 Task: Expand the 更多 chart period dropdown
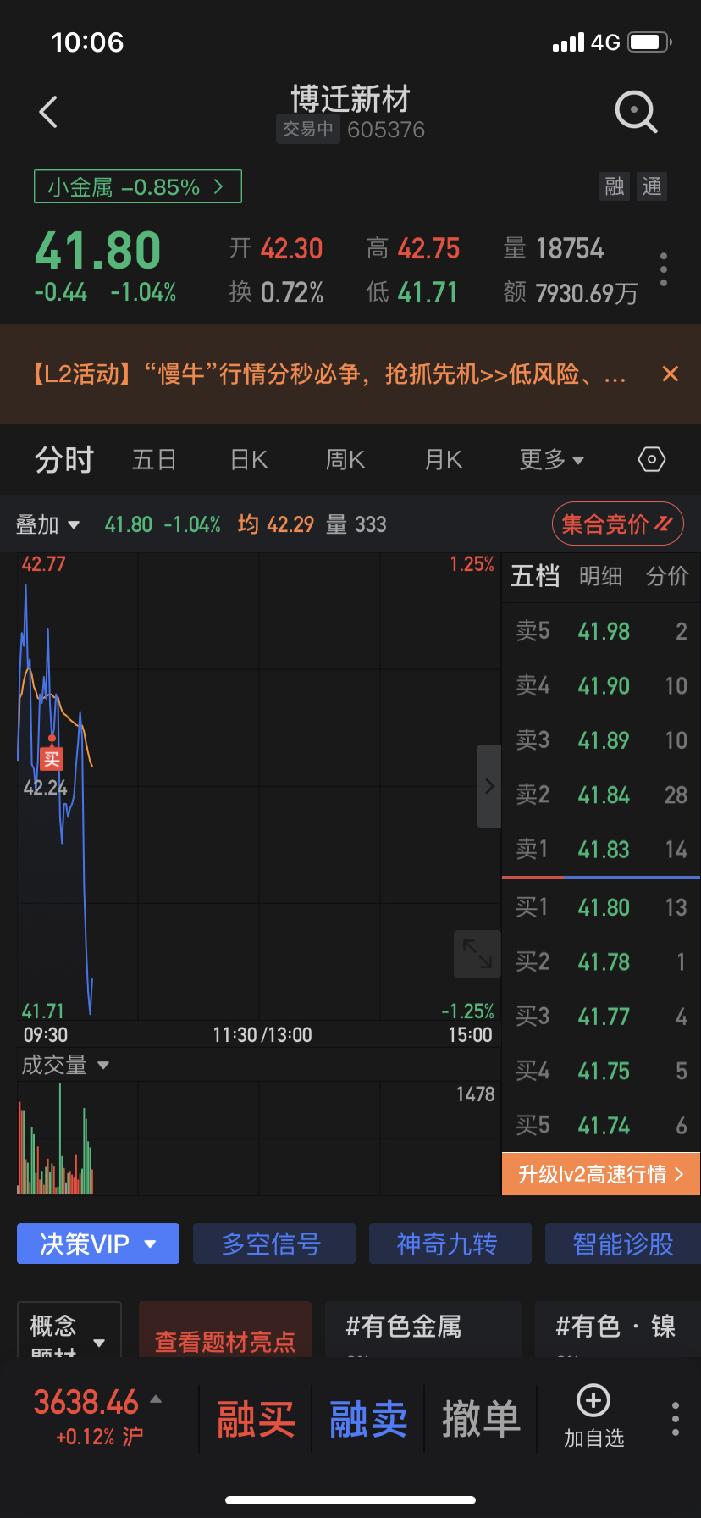552,460
